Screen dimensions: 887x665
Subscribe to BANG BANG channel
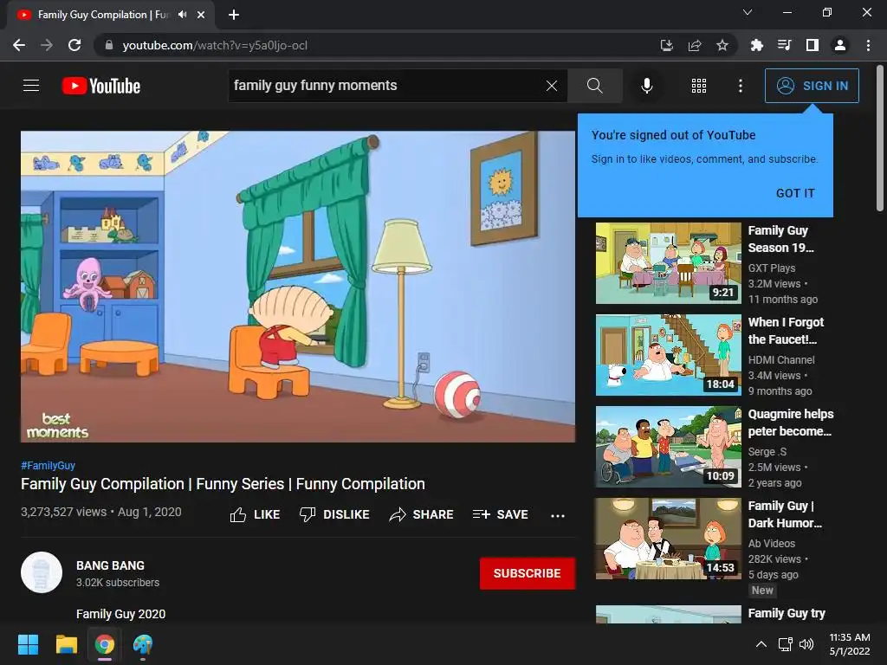point(528,573)
